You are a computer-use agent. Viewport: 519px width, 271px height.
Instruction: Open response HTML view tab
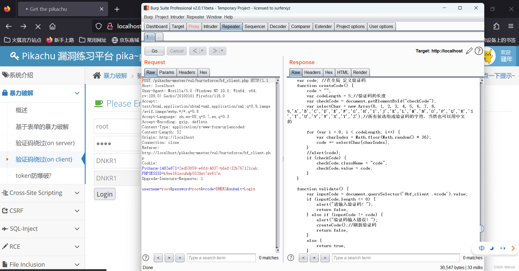[343, 72]
